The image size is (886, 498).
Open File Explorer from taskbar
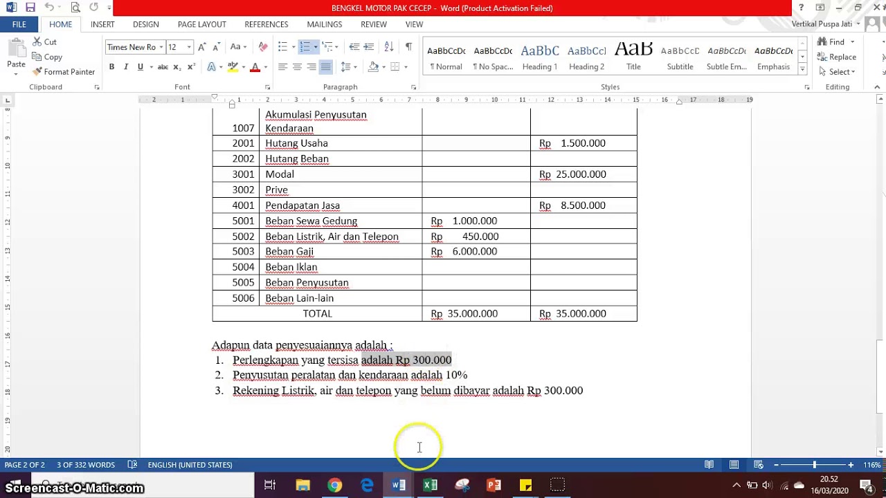click(x=302, y=486)
